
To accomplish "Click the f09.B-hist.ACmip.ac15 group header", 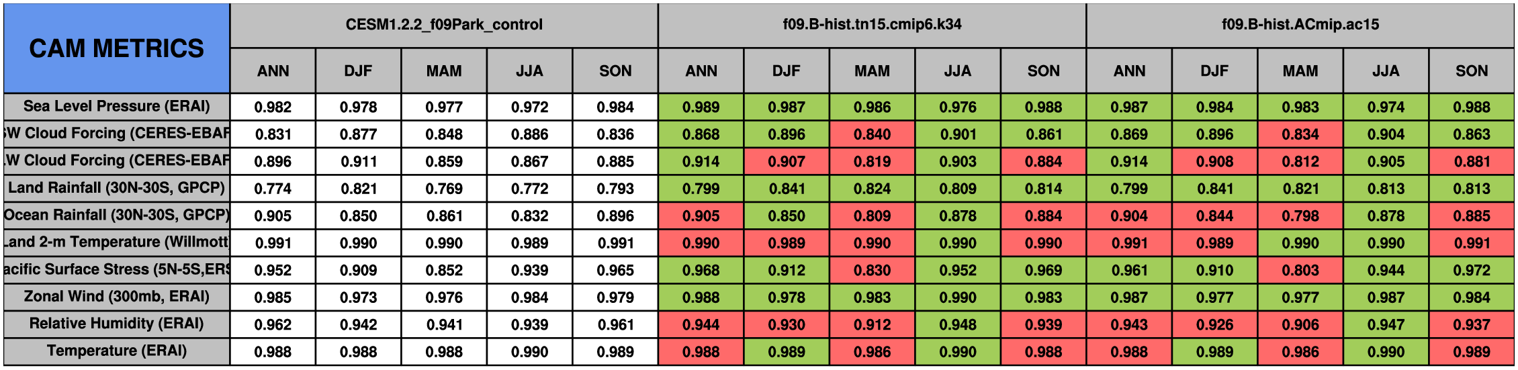I will [1300, 25].
